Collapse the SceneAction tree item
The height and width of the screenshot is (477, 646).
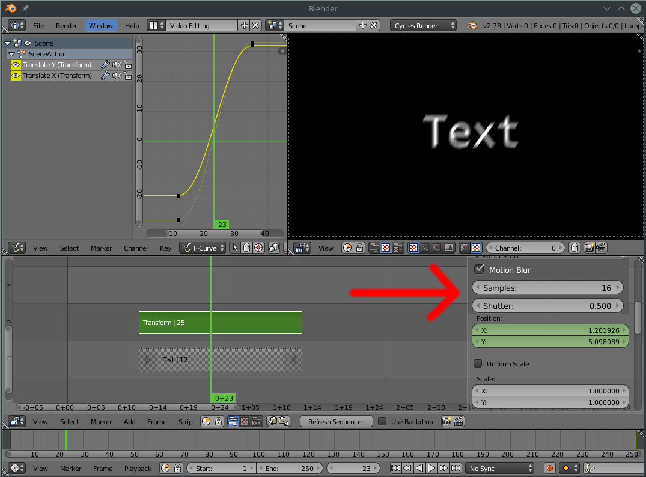click(x=12, y=54)
